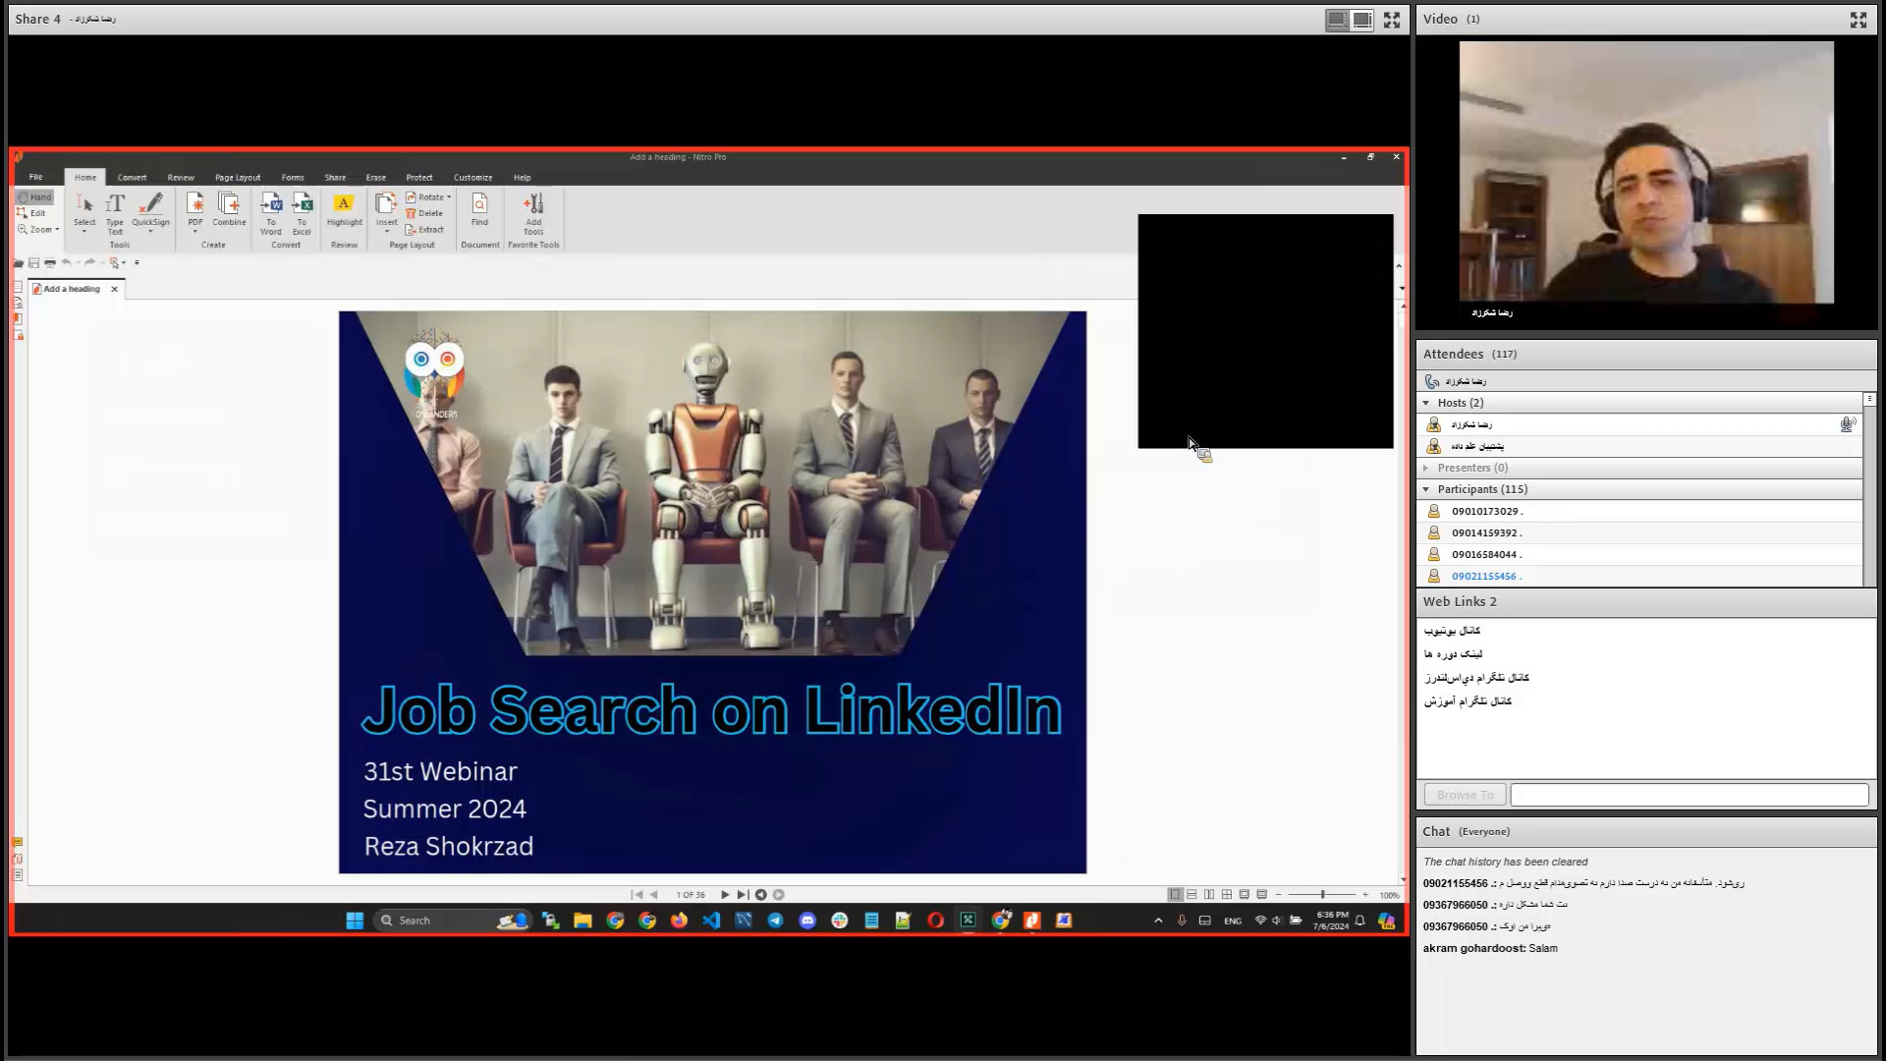Click the Undo arrow in quick access toolbar

[x=67, y=262]
